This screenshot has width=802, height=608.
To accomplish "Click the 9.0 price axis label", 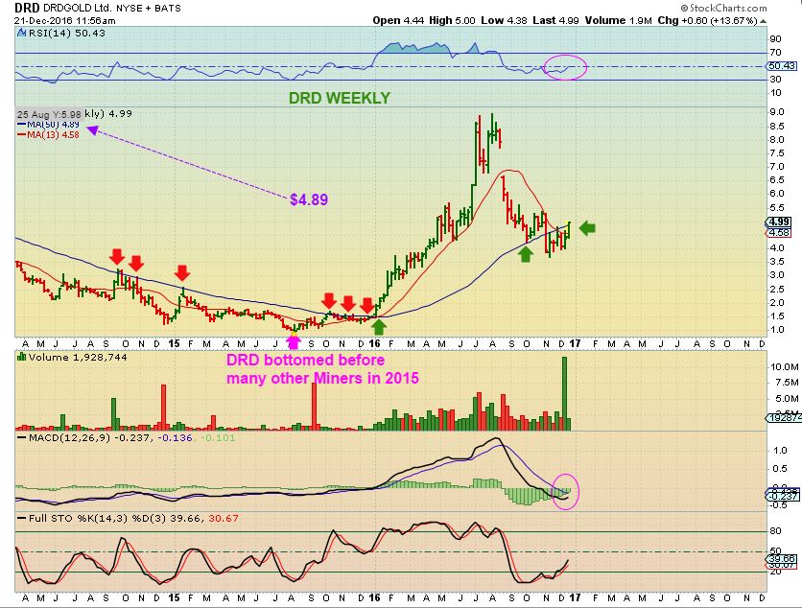I will tap(777, 112).
